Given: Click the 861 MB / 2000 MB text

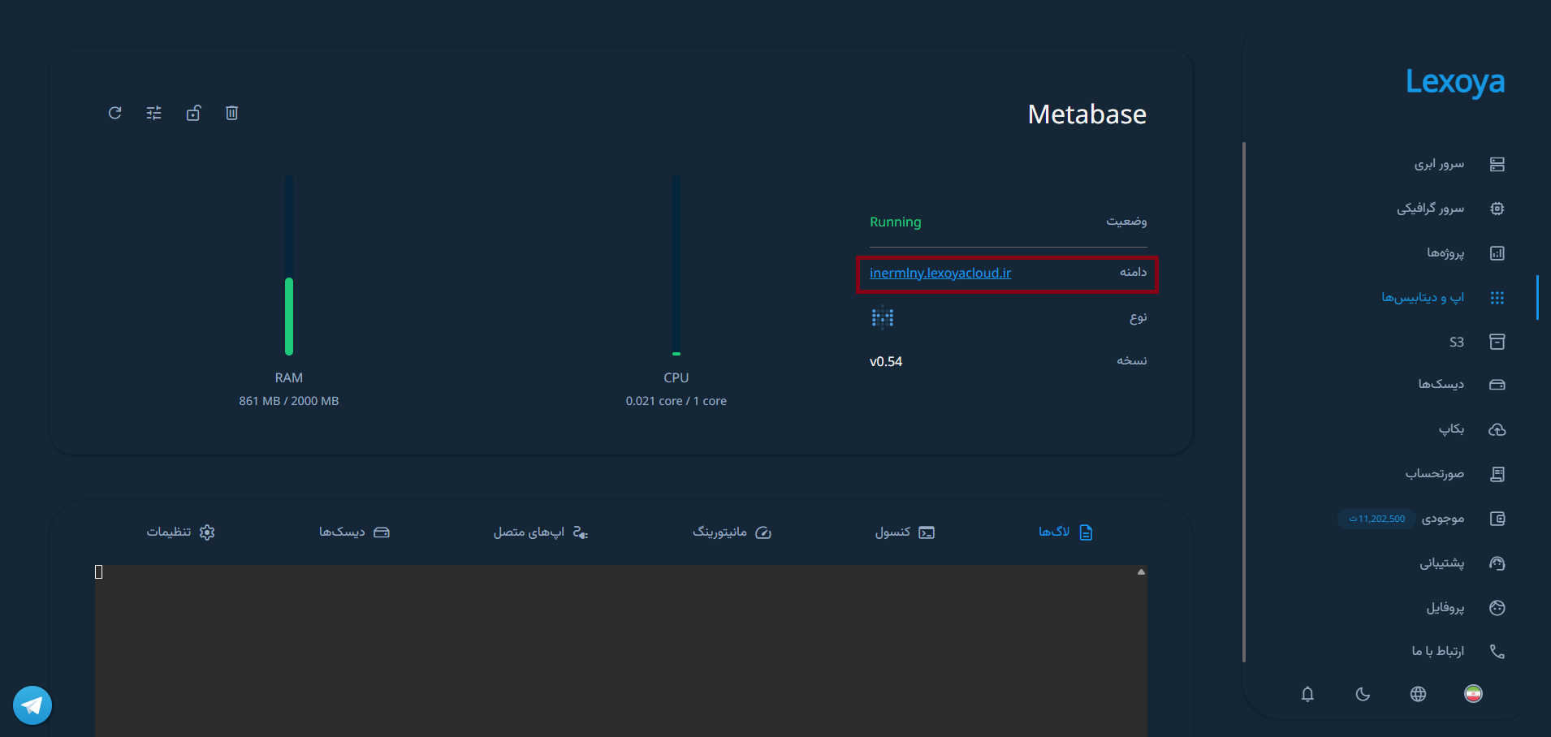Looking at the screenshot, I should point(289,401).
